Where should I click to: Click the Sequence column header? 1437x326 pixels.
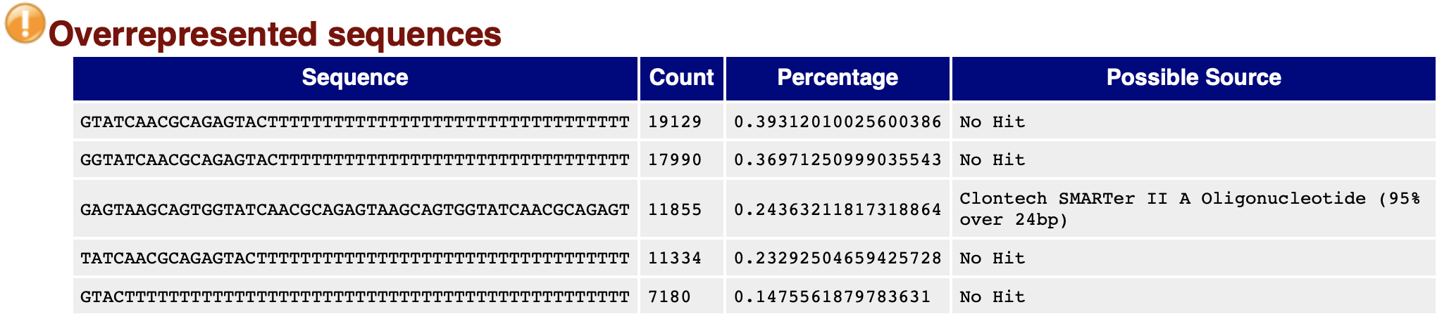tap(355, 77)
